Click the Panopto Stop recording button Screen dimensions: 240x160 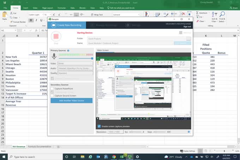tap(56, 36)
